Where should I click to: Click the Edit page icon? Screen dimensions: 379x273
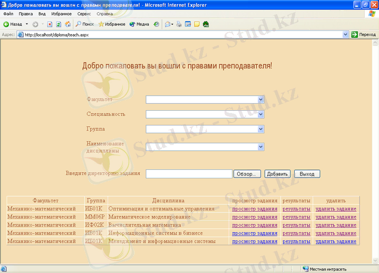188,24
